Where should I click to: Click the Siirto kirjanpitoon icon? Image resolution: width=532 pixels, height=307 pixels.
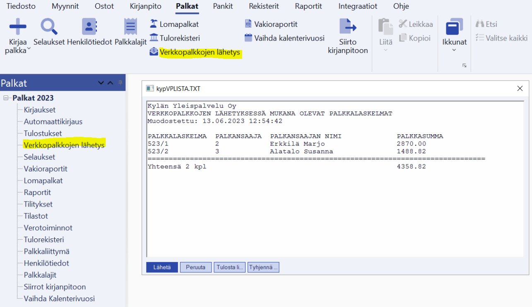347,27
